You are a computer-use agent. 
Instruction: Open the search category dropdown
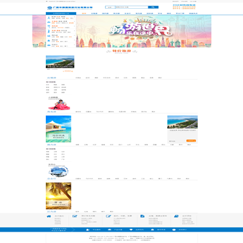pyautogui.click(x=110, y=7)
